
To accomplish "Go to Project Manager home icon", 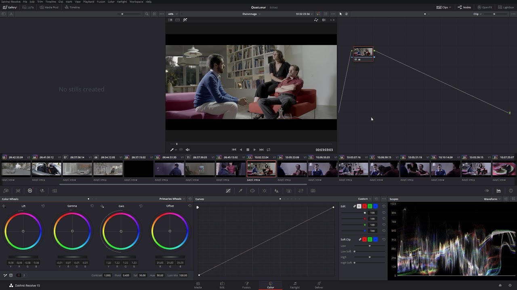I will [x=500, y=285].
